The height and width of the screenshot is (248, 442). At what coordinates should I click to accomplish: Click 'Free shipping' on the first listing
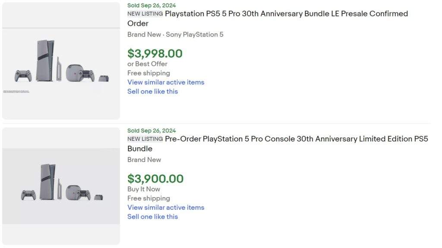[x=148, y=73]
